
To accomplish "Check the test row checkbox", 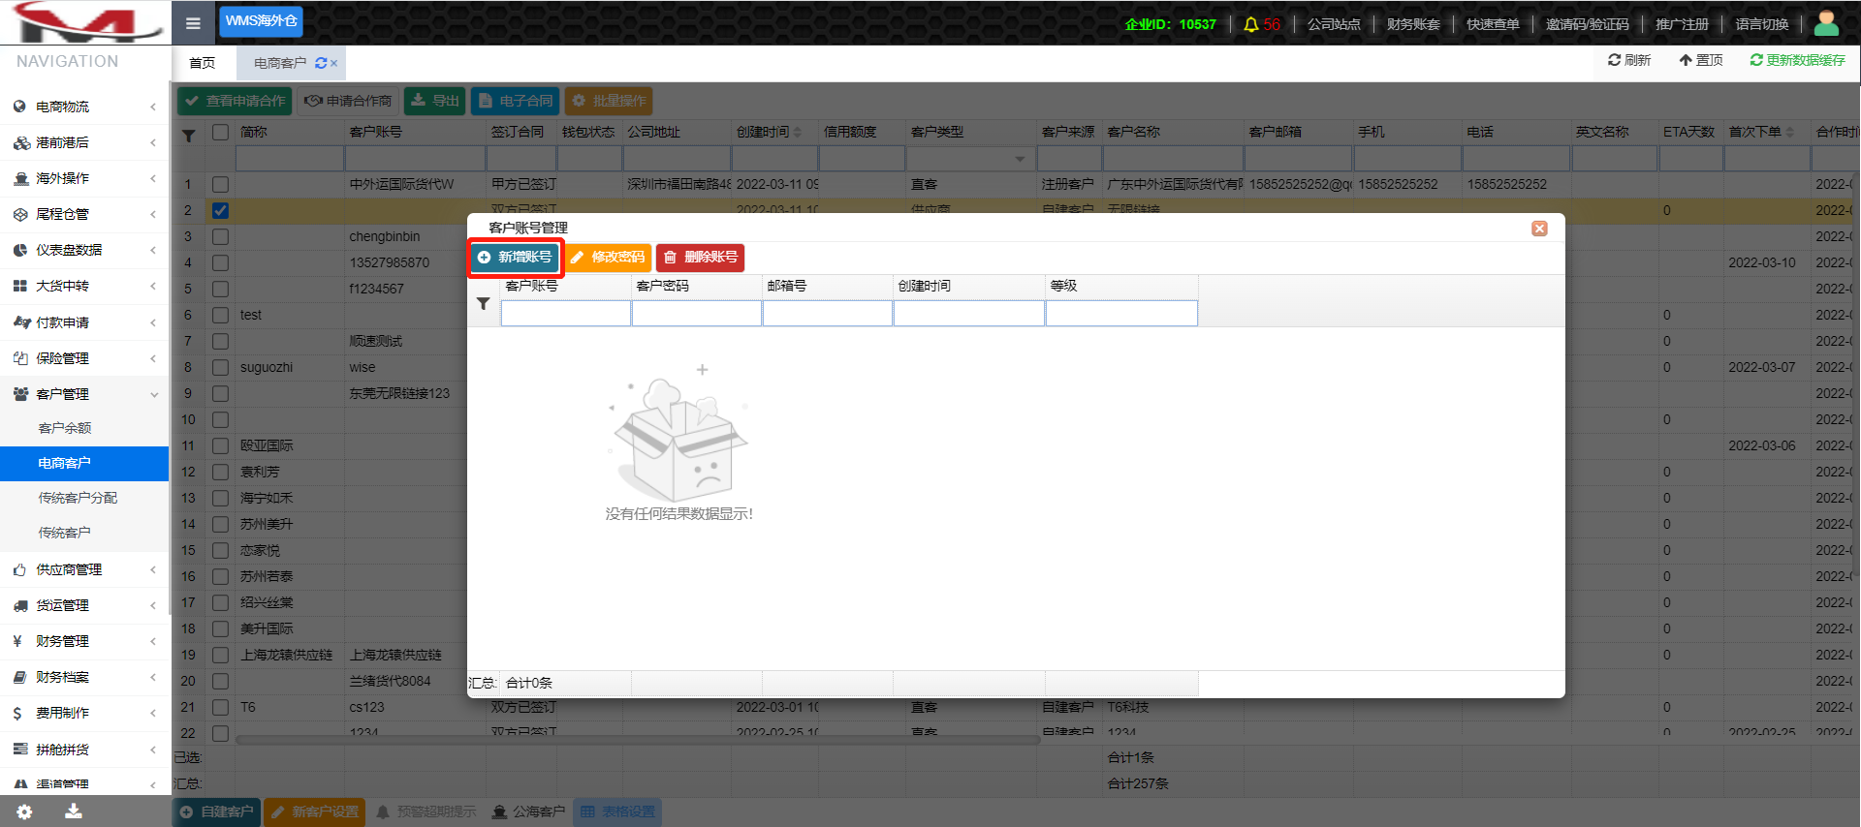I will pyautogui.click(x=220, y=315).
